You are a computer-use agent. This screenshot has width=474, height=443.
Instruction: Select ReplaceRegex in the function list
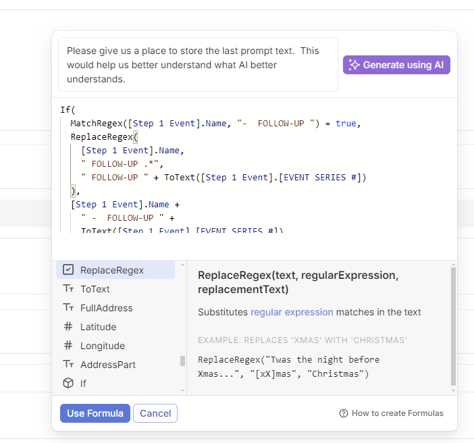pos(112,270)
